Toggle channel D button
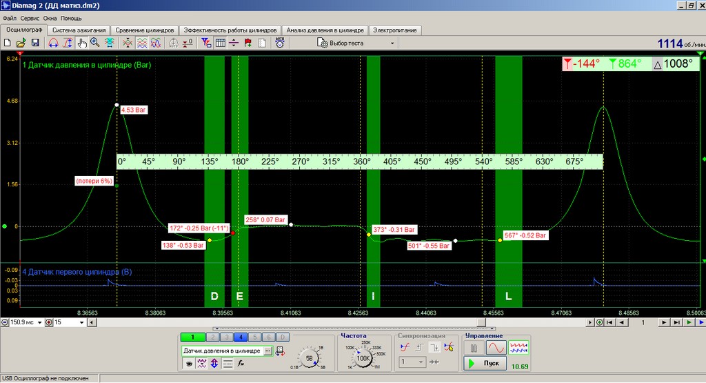This screenshot has width=706, height=383. 282,337
